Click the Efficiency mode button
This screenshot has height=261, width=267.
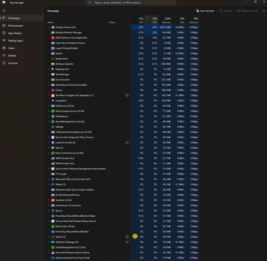coord(247,11)
